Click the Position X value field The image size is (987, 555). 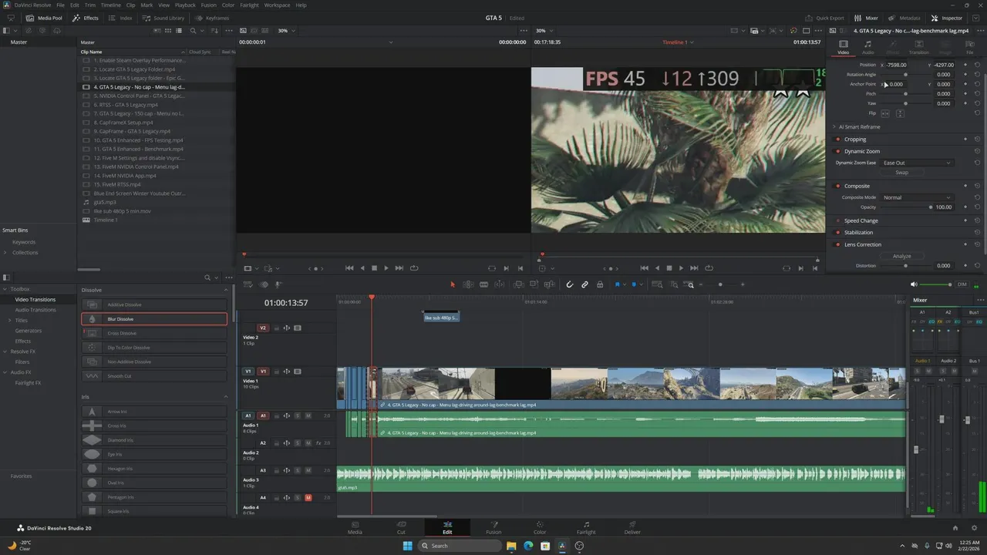[x=897, y=65]
